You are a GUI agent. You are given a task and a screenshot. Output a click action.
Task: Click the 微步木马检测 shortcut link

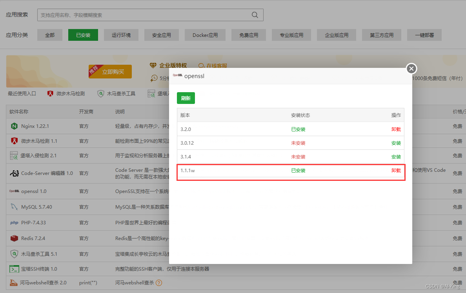tap(71, 94)
